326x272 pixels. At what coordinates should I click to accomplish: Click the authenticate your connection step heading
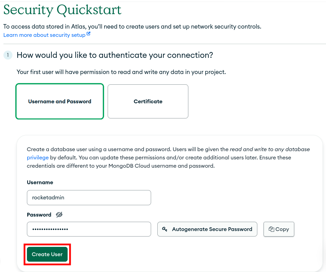point(115,55)
